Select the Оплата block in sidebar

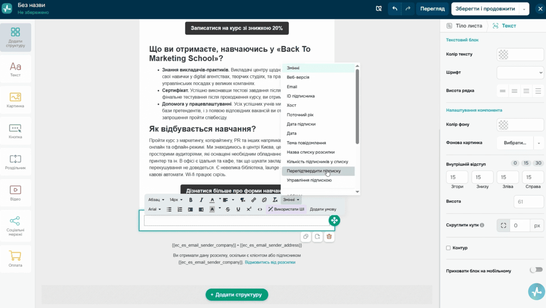coord(15,259)
